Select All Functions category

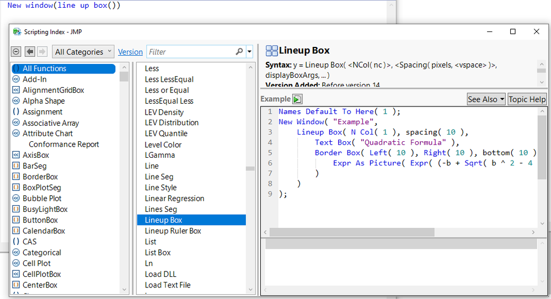pyautogui.click(x=44, y=68)
